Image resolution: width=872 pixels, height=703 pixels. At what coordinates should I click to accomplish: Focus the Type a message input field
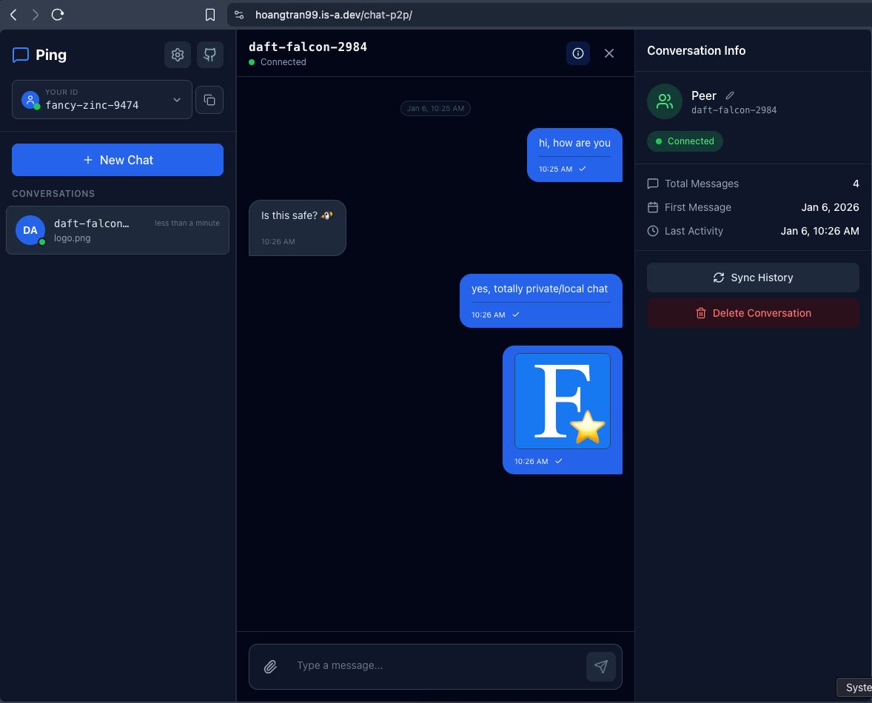(x=435, y=666)
